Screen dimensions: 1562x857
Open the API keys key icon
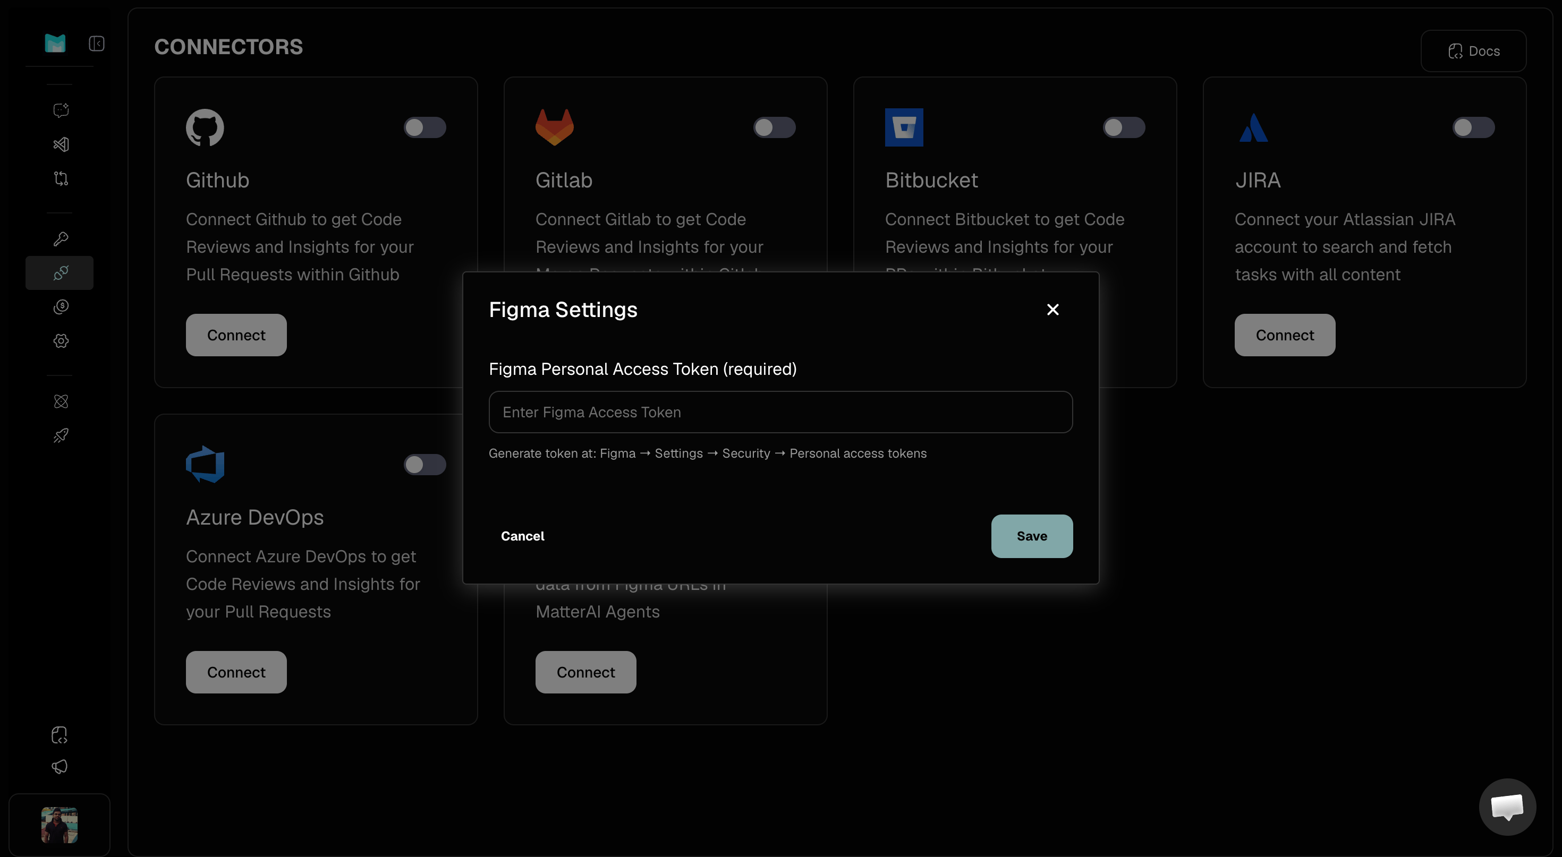61,239
